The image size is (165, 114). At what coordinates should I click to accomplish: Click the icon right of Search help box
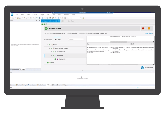[x=84, y=18]
